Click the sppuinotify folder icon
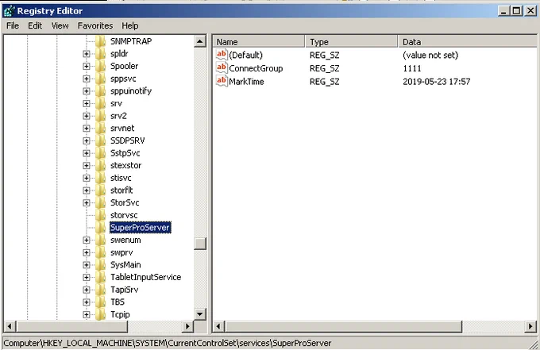This screenshot has height=350, width=540. coord(100,90)
